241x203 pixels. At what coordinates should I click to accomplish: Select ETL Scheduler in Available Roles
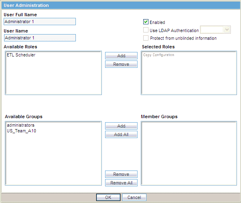coord(21,55)
